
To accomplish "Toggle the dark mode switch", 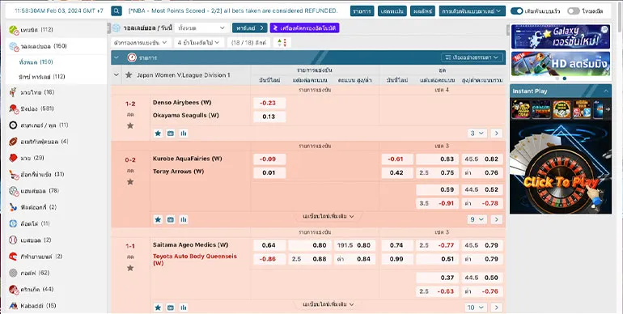I will pos(574,11).
